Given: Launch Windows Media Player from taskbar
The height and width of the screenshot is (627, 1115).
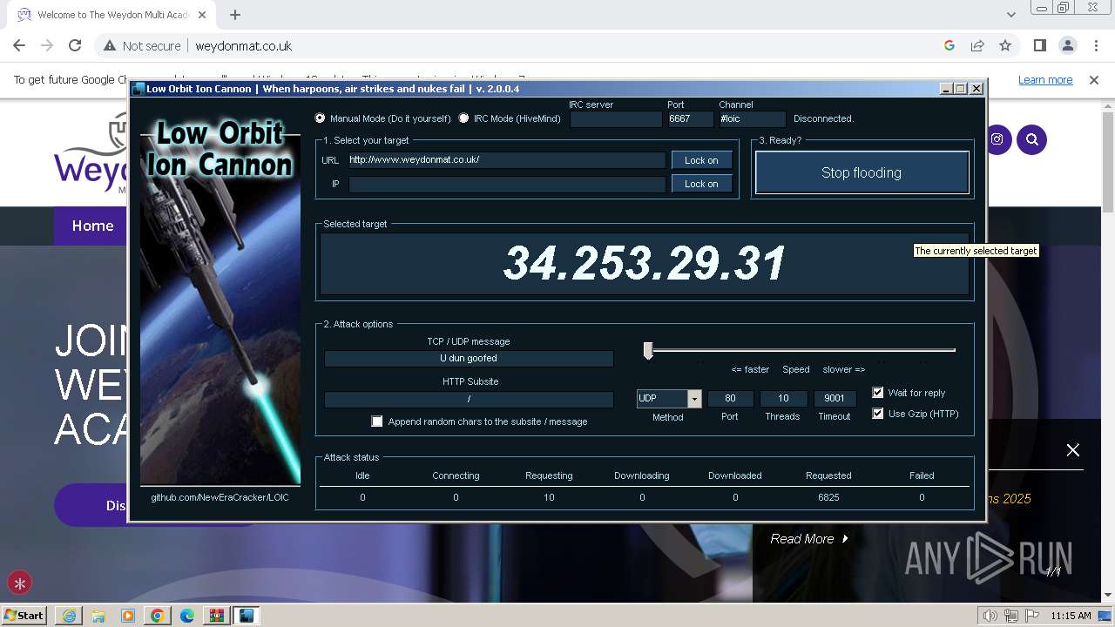Looking at the screenshot, I should coord(127,616).
